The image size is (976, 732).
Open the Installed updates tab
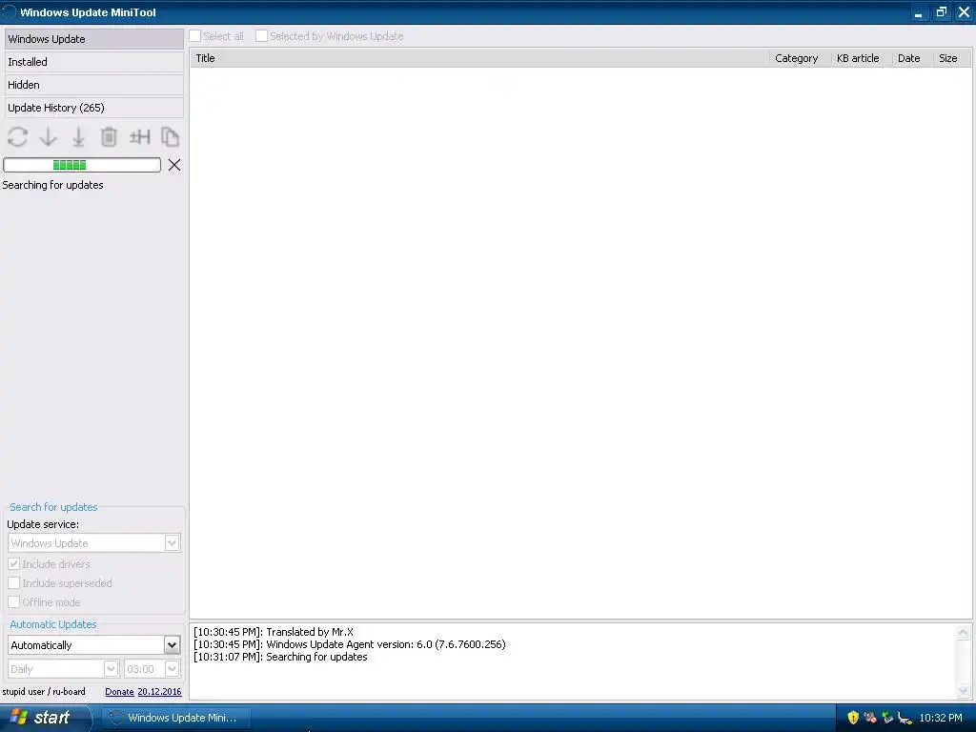pos(94,62)
